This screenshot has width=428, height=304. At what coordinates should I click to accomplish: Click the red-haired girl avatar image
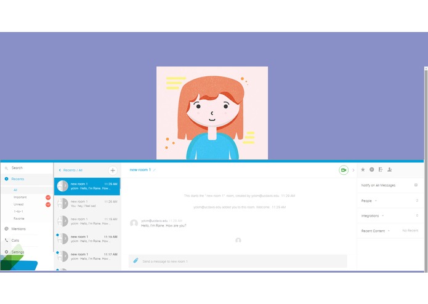point(212,113)
